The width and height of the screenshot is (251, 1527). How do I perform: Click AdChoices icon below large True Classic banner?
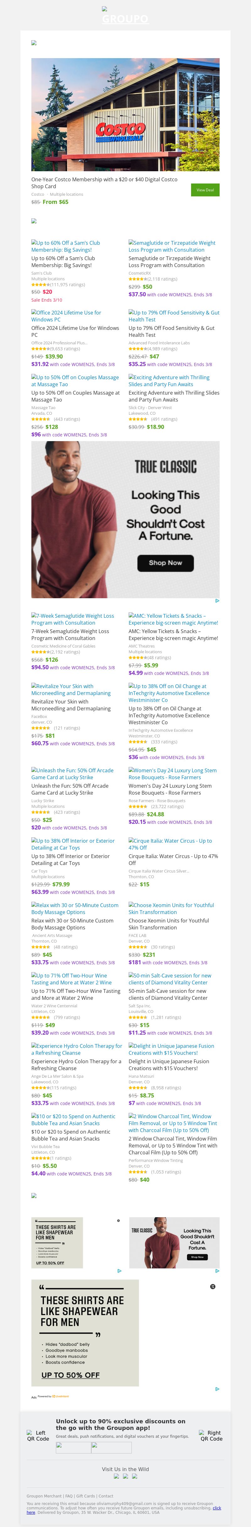[x=217, y=600]
